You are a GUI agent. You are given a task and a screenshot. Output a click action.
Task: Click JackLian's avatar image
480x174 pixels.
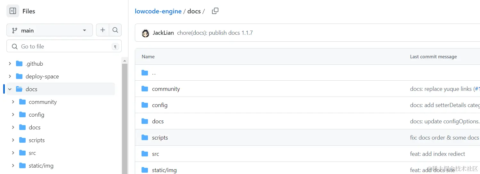point(146,33)
